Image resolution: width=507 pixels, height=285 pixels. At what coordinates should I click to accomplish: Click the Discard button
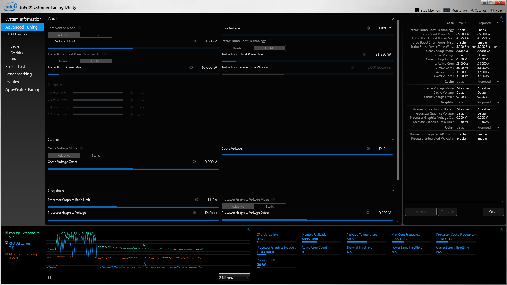point(447,212)
